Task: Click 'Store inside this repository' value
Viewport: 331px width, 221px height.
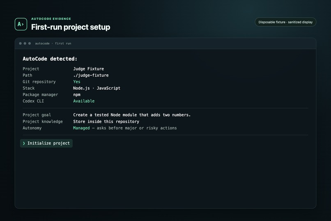Action: 106,121
